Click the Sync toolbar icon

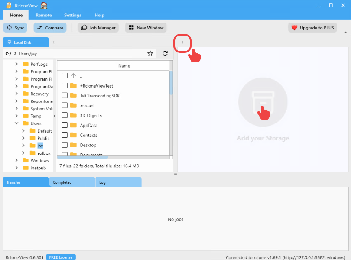(9, 28)
